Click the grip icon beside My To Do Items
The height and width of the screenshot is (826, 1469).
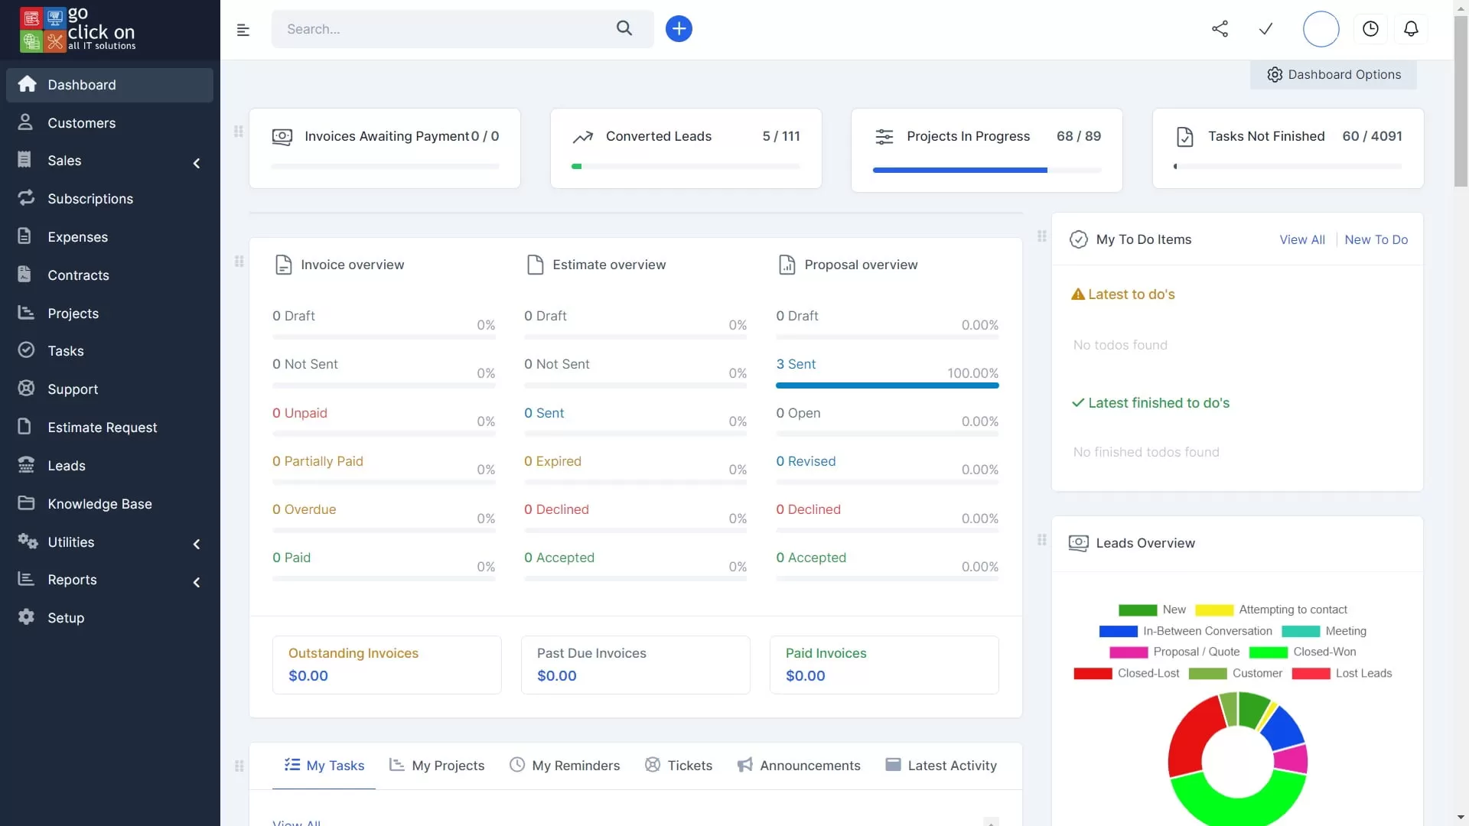tap(1041, 236)
